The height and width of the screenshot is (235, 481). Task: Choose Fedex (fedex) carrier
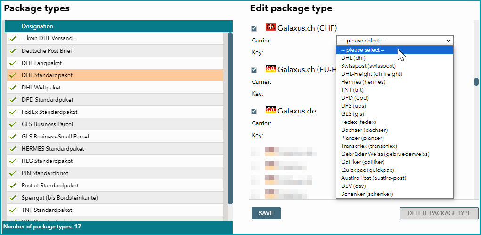394,122
